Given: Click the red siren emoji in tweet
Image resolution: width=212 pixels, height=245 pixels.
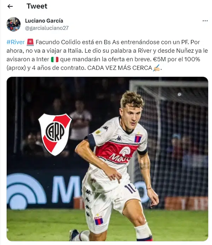Looking at the screenshot, I should (x=30, y=42).
